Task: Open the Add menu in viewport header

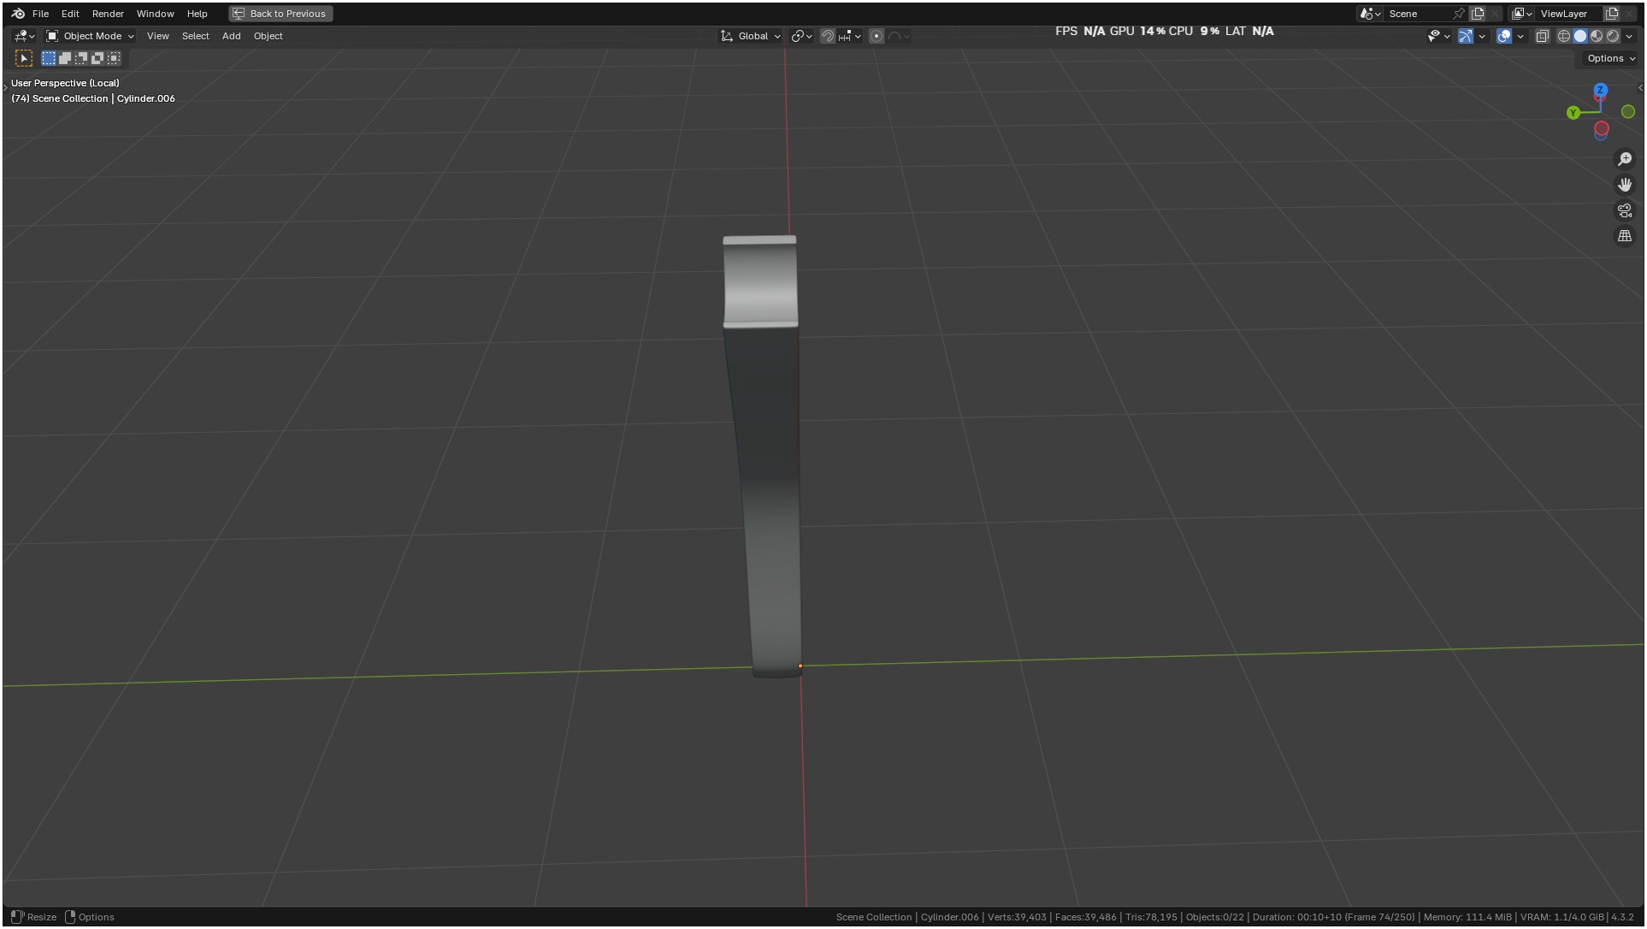Action: click(231, 36)
